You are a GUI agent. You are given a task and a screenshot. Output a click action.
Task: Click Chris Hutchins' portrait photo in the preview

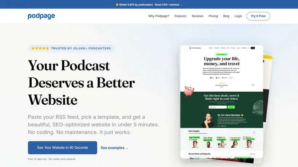[x=208, y=120]
